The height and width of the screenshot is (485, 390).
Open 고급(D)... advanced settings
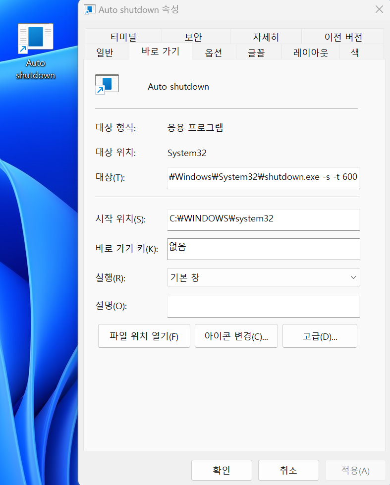click(x=320, y=336)
